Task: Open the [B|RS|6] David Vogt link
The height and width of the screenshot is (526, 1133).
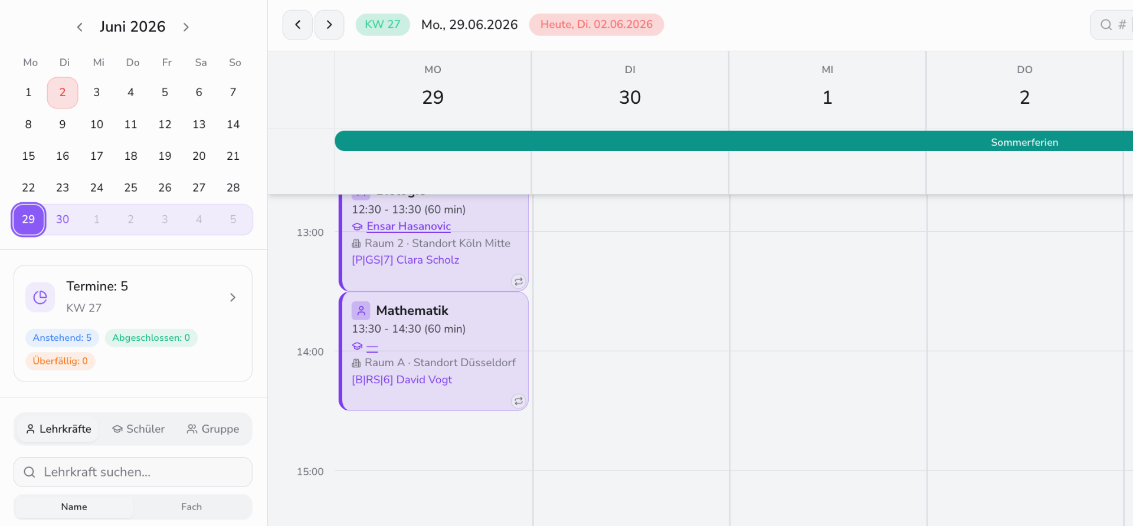Action: (402, 380)
